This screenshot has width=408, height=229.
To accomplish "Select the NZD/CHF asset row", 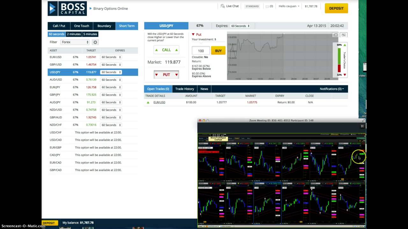I will [93, 125].
